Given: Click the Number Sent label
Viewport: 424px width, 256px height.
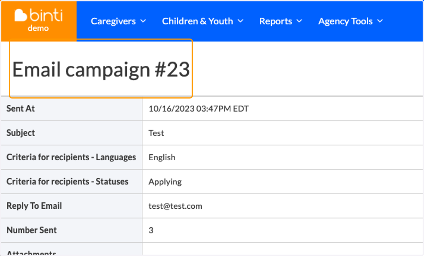Looking at the screenshot, I should (32, 230).
